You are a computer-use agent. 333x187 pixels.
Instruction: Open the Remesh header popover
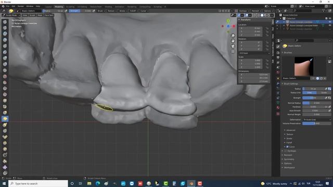pos(256,11)
